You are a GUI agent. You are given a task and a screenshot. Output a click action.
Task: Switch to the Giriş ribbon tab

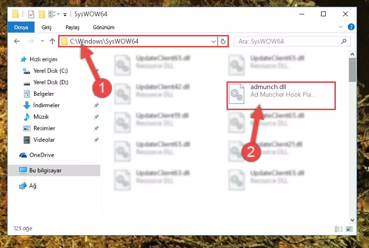point(47,27)
